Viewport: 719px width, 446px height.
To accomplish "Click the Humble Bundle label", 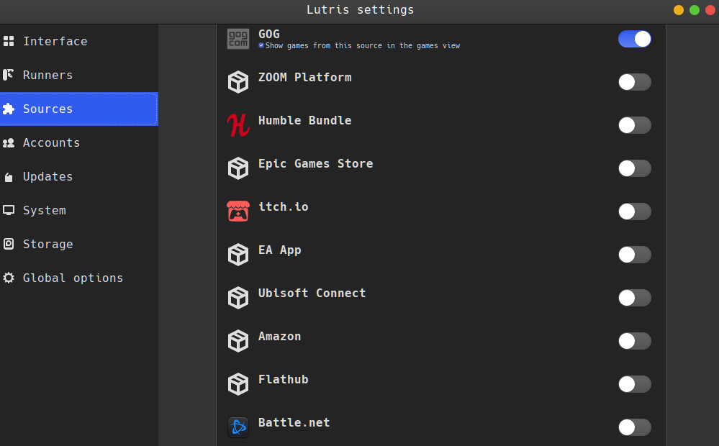I will 305,121.
